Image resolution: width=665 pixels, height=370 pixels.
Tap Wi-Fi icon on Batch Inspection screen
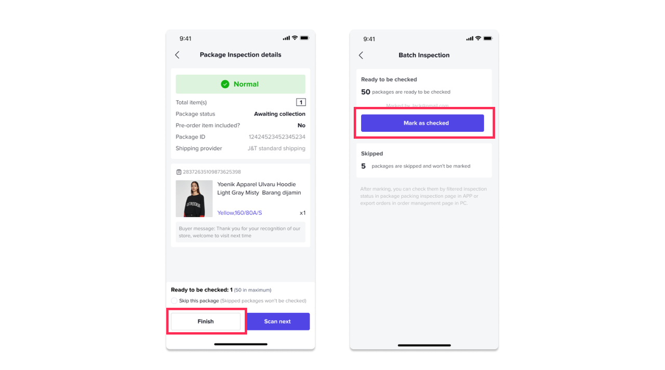478,38
